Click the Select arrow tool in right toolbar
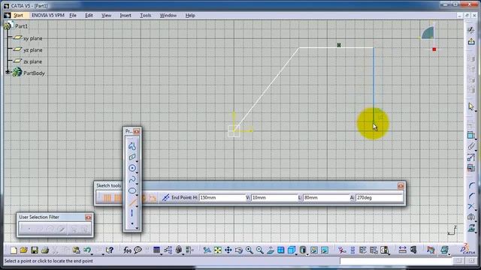Viewport: 481px width, 270px height. [471, 106]
